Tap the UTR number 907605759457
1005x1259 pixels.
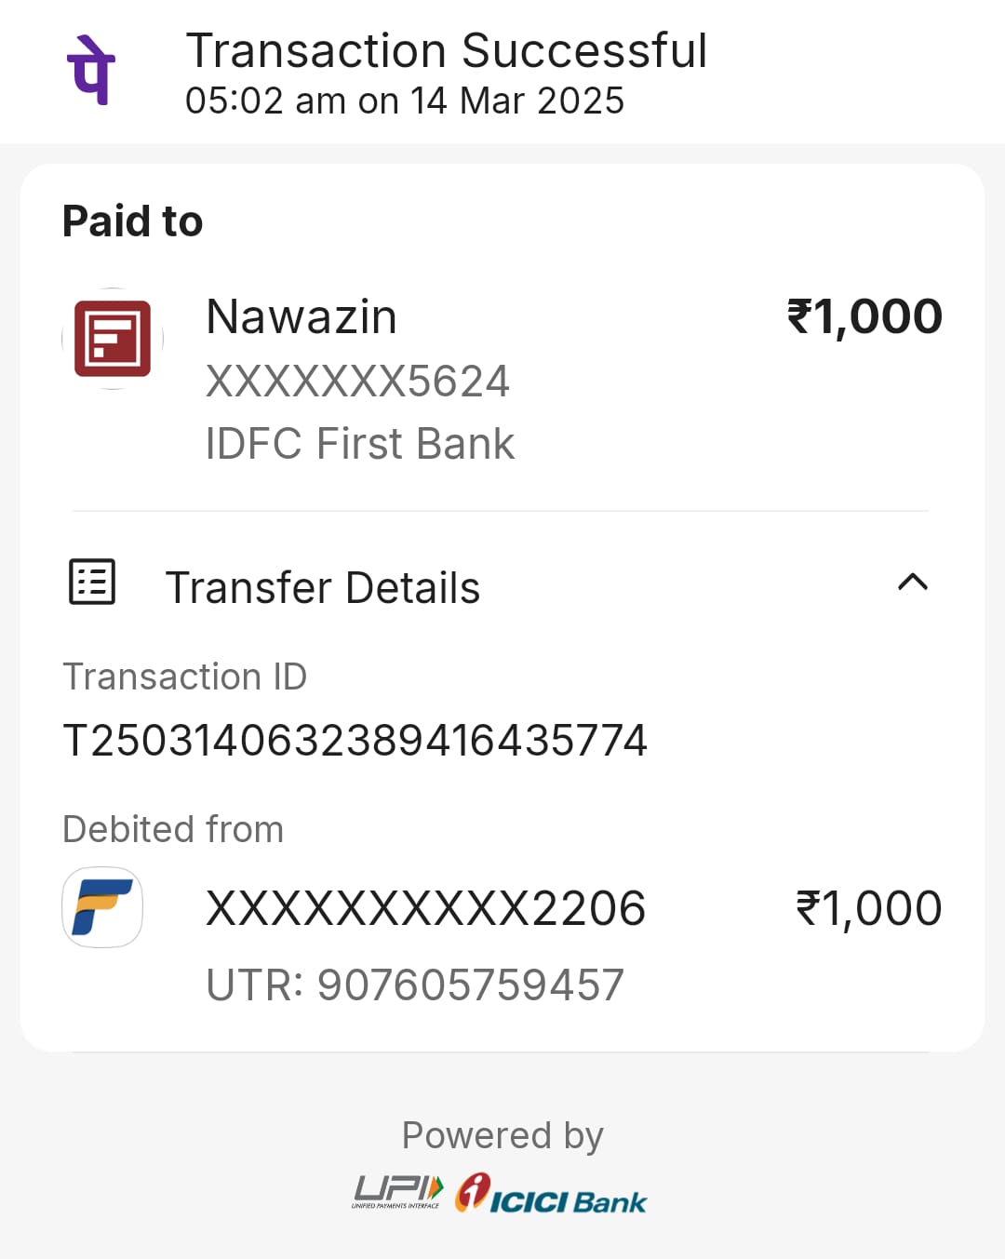pyautogui.click(x=415, y=985)
